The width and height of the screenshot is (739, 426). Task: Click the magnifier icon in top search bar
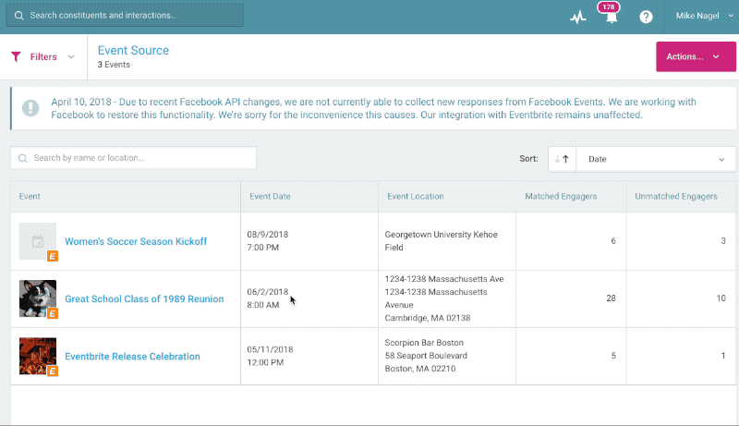click(x=19, y=16)
